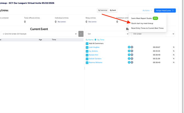Add Ivy Jenkins with plus icon
The height and width of the screenshot is (113, 184).
tap(87, 51)
